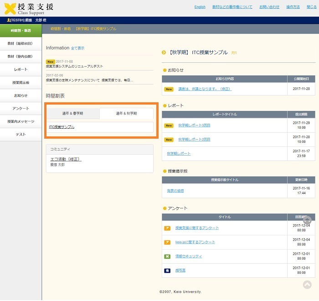
Task: Select the 通年 & 秋学期 timetable tab
Action: point(126,113)
